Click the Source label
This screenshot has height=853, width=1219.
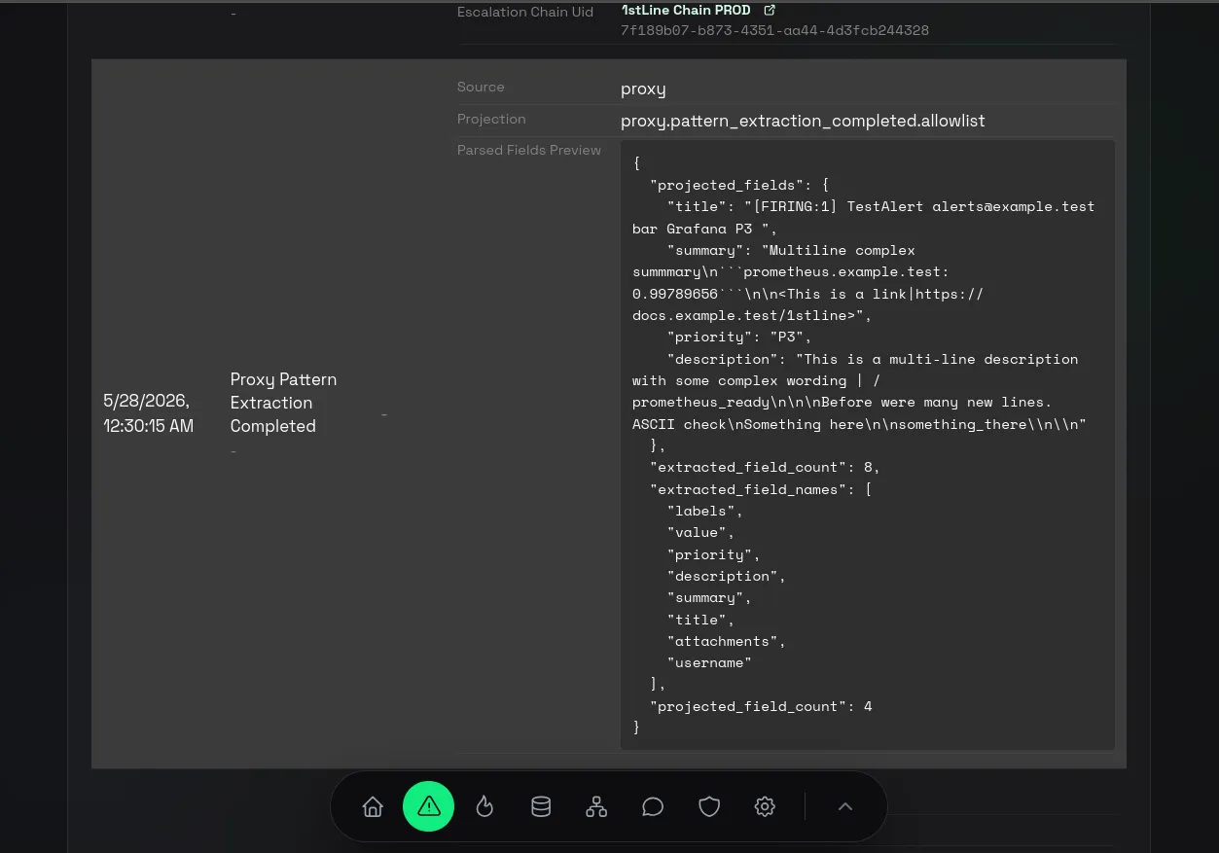(x=481, y=87)
